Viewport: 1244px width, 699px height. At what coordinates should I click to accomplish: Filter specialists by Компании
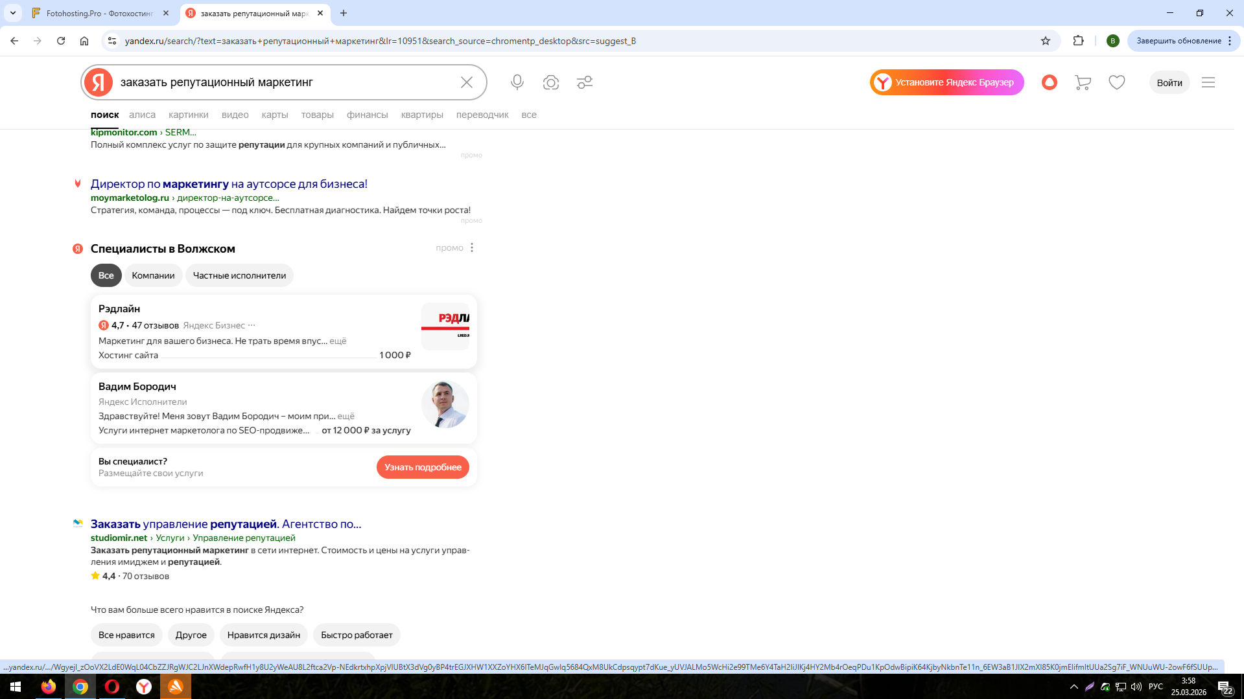tap(153, 275)
